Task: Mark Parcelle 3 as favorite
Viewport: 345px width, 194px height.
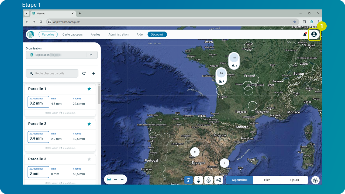Action: click(x=89, y=159)
